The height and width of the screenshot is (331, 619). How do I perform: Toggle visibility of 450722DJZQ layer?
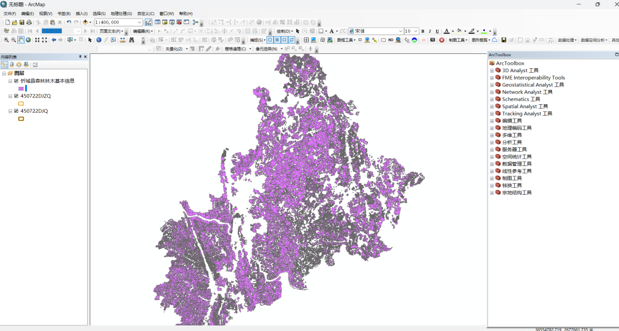point(16,96)
